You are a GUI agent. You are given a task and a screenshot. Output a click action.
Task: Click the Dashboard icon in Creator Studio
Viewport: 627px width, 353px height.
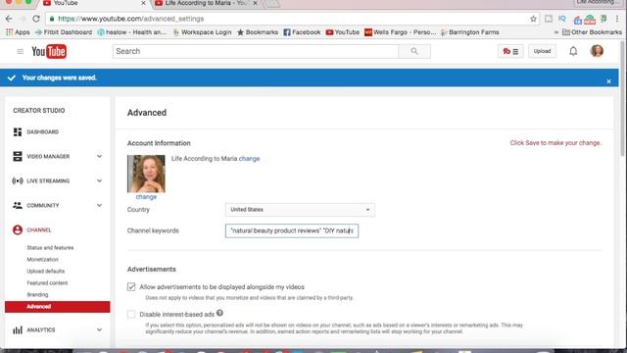point(18,131)
